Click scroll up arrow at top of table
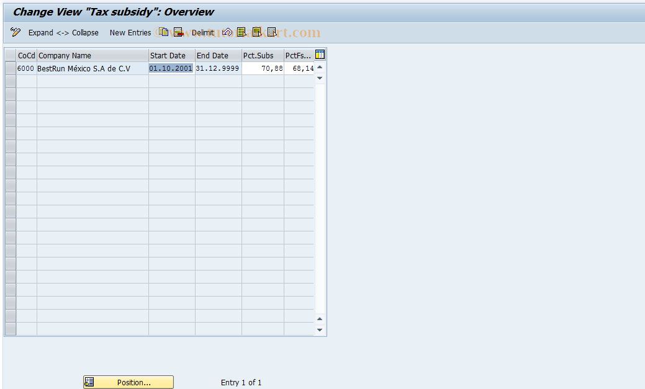The image size is (645, 389). [320, 67]
